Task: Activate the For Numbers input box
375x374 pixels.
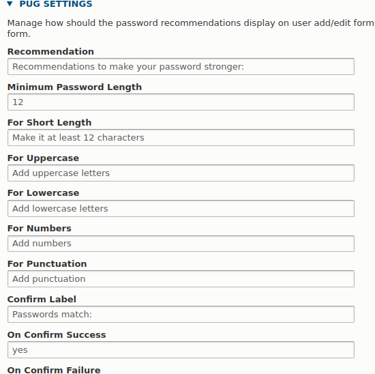Action: [181, 244]
